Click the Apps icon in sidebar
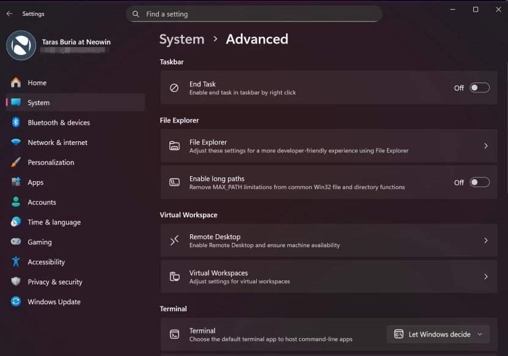Screen dimensions: 508x356 (15, 182)
